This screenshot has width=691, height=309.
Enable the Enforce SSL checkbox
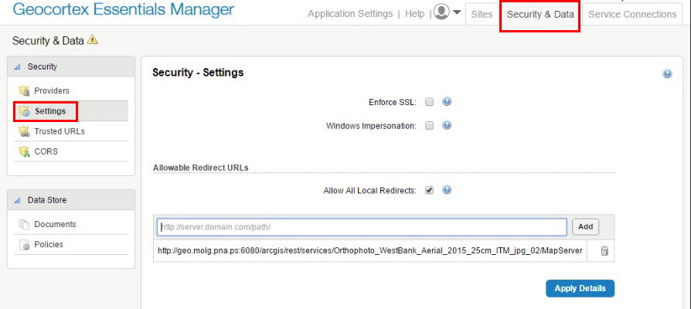pos(429,102)
